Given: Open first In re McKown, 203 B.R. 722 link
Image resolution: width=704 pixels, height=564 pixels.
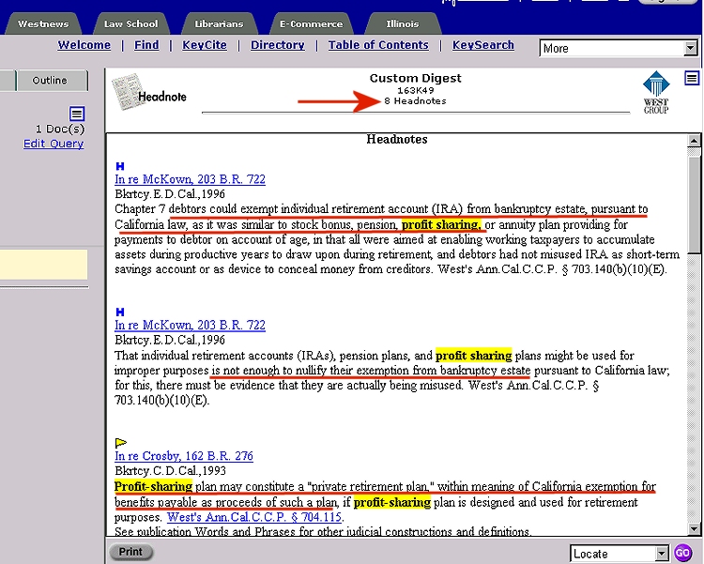Looking at the screenshot, I should 190,179.
